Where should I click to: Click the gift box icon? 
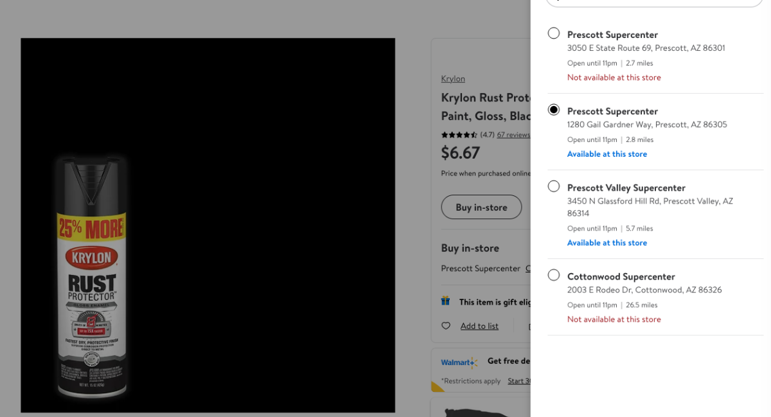[445, 301]
